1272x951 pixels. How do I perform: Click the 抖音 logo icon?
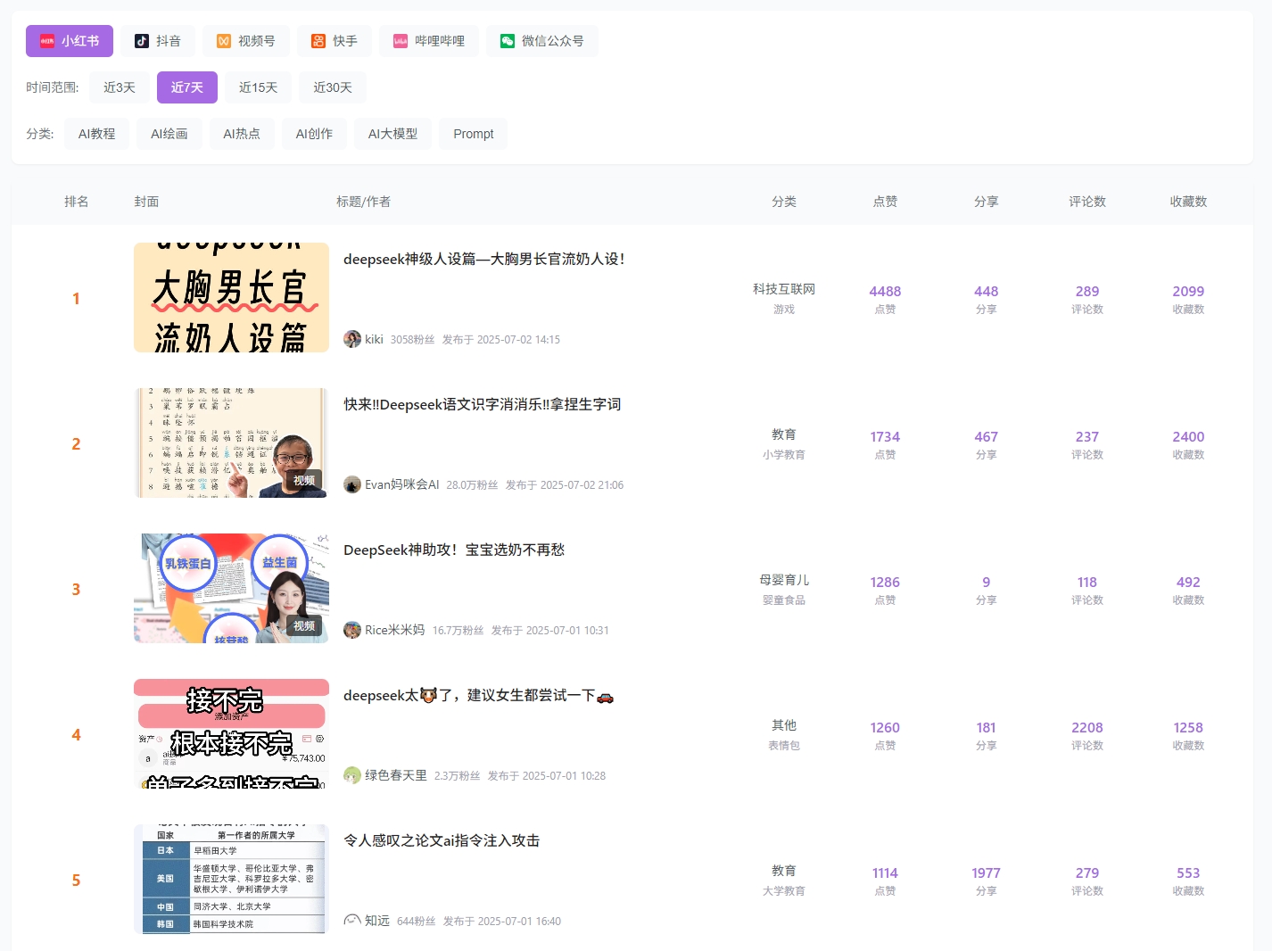tap(142, 41)
